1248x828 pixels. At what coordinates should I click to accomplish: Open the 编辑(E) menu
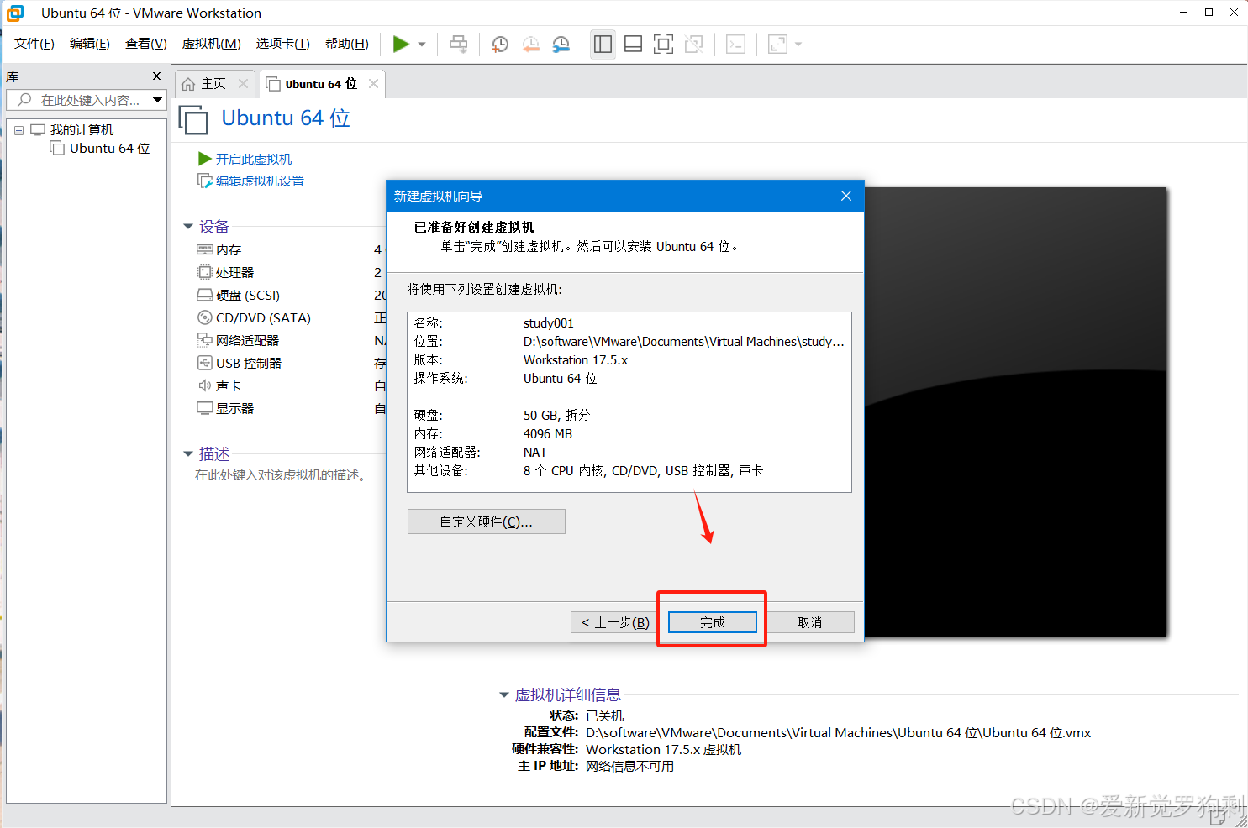pos(90,44)
